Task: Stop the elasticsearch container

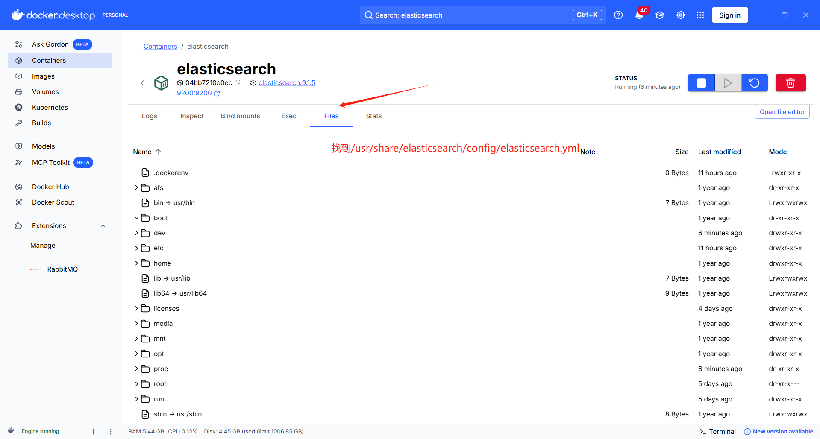Action: [x=701, y=82]
